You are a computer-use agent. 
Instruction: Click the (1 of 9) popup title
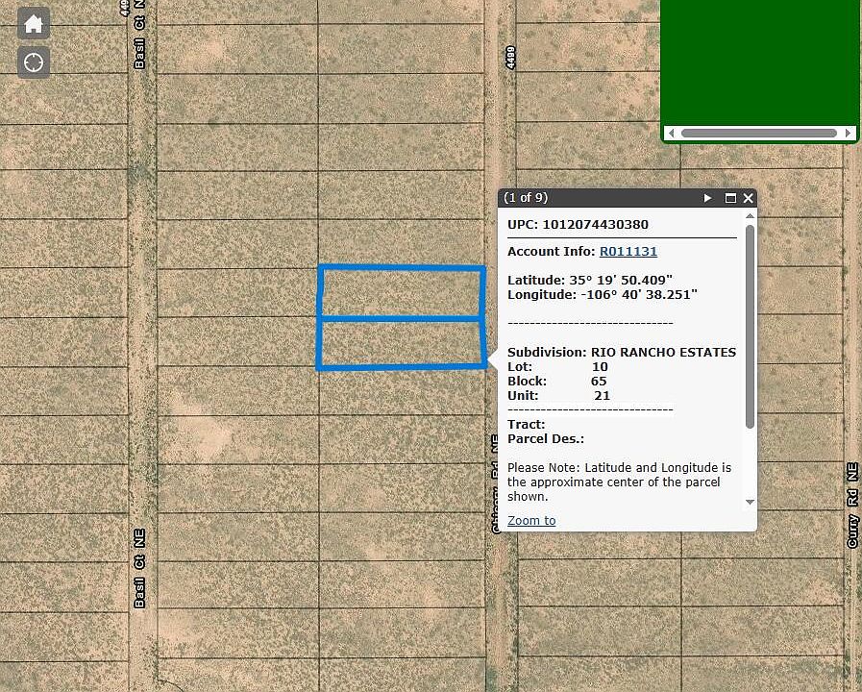[526, 198]
